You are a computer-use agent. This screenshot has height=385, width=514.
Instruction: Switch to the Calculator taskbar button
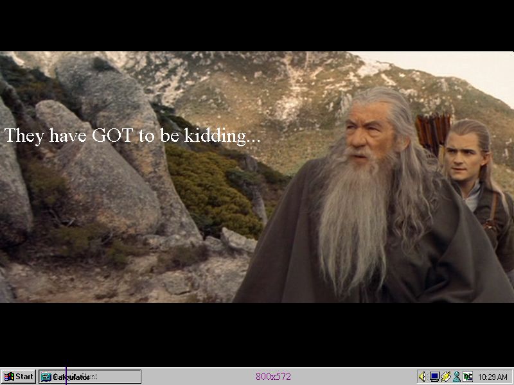click(90, 377)
